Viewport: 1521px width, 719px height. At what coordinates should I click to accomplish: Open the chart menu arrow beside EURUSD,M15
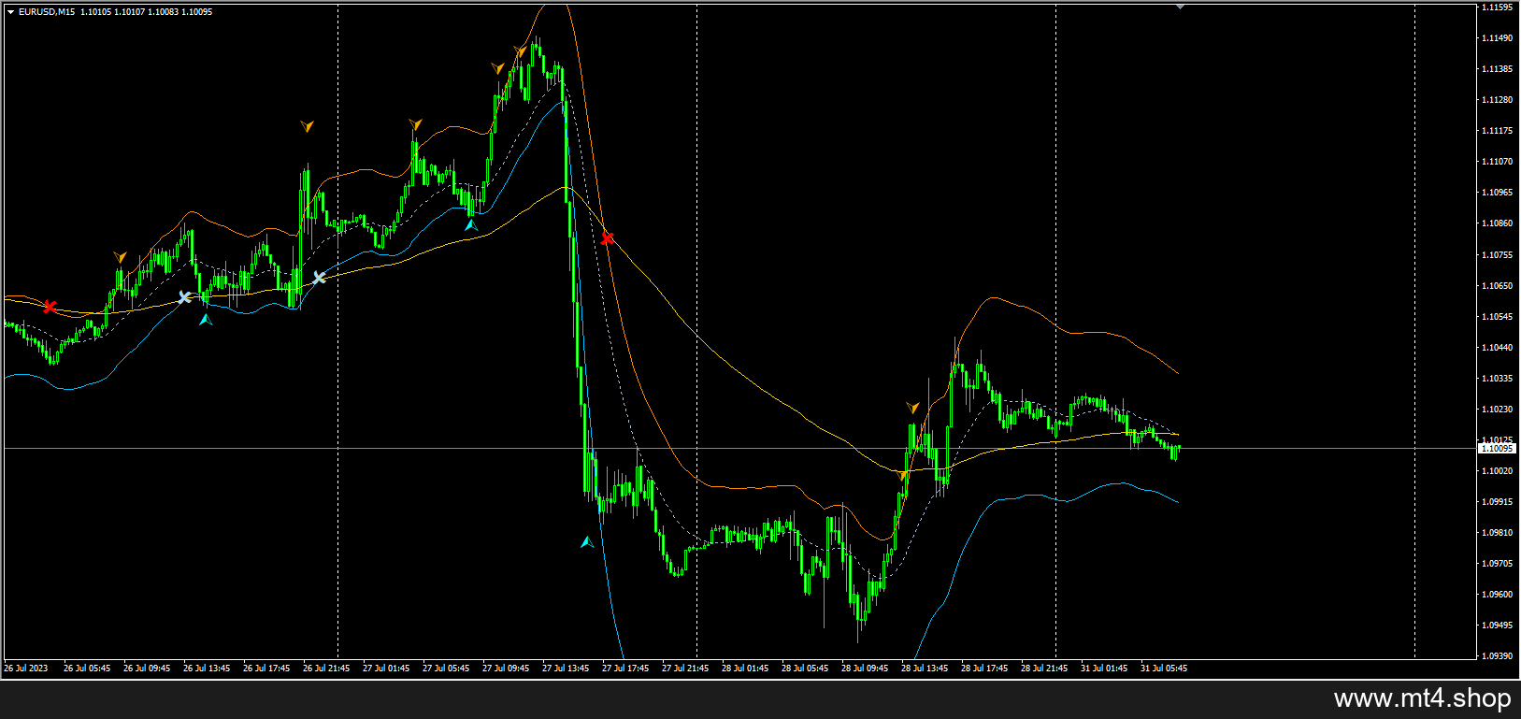tap(10, 12)
